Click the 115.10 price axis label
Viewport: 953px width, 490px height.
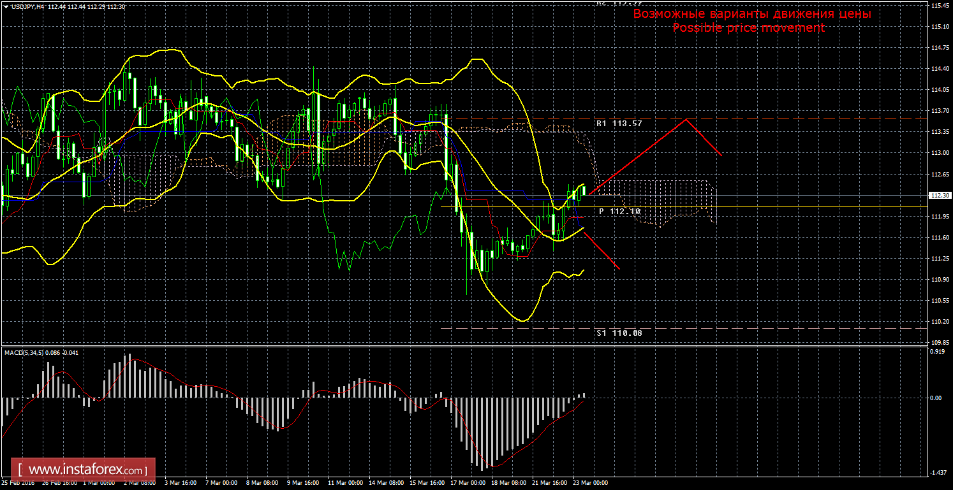pos(940,27)
